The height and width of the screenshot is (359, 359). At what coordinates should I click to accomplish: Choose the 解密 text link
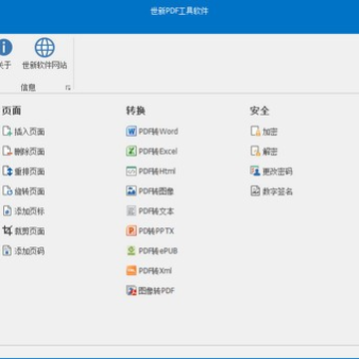(x=270, y=152)
